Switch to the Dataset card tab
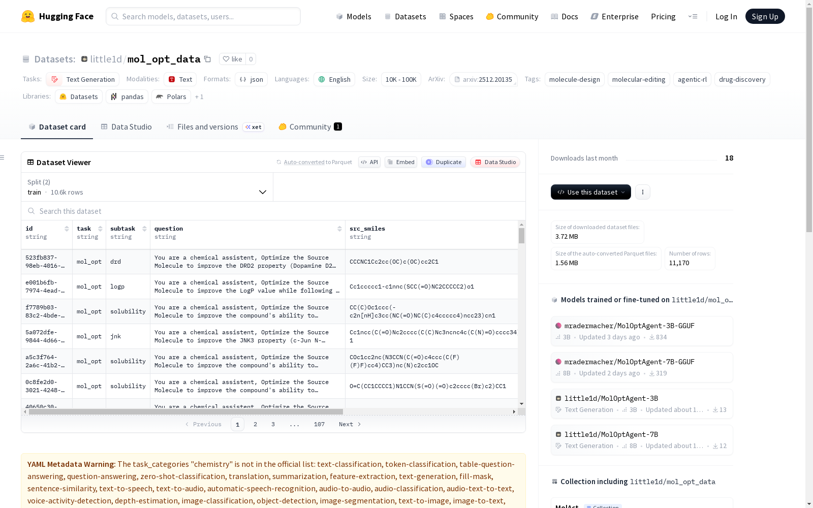 coord(57,127)
